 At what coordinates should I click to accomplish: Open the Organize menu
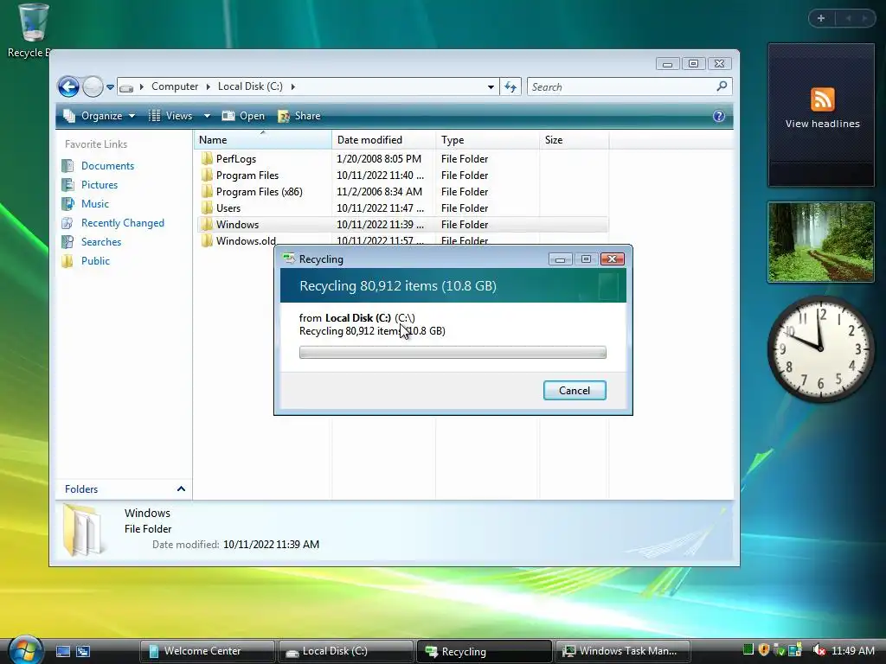(x=100, y=116)
